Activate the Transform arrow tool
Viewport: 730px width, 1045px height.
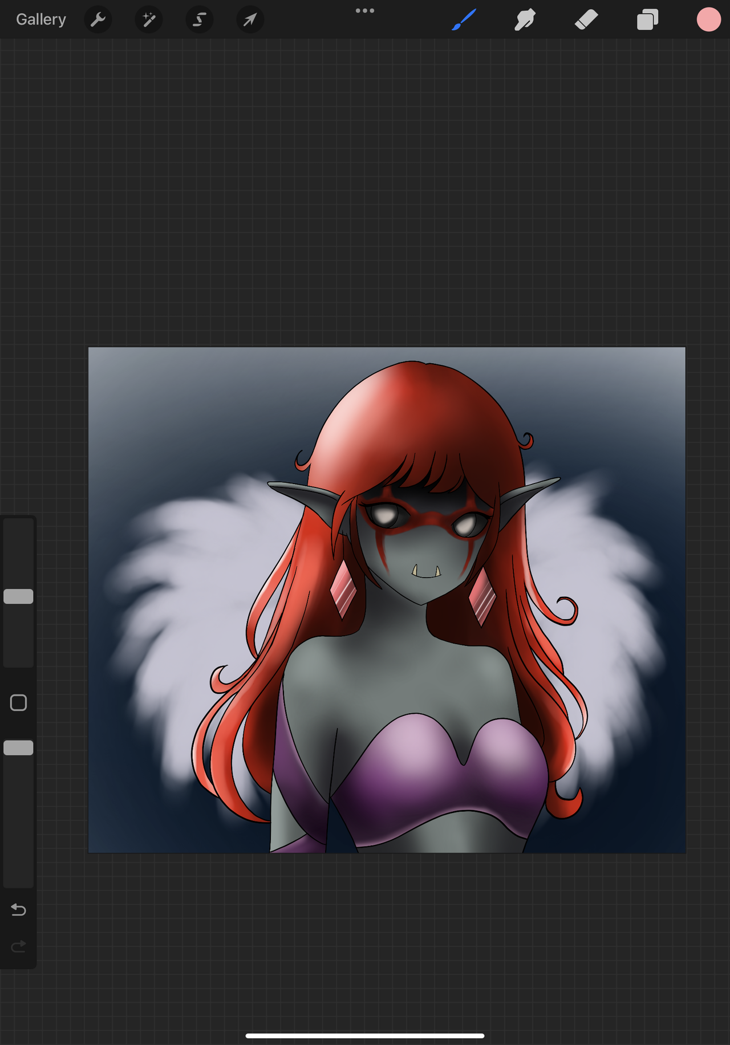(x=250, y=19)
